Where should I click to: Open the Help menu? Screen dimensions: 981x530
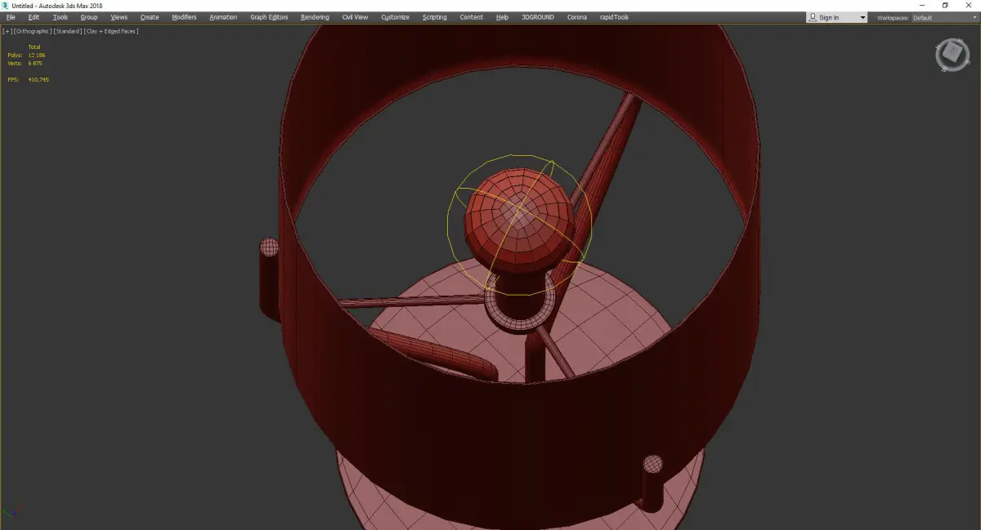click(x=502, y=17)
